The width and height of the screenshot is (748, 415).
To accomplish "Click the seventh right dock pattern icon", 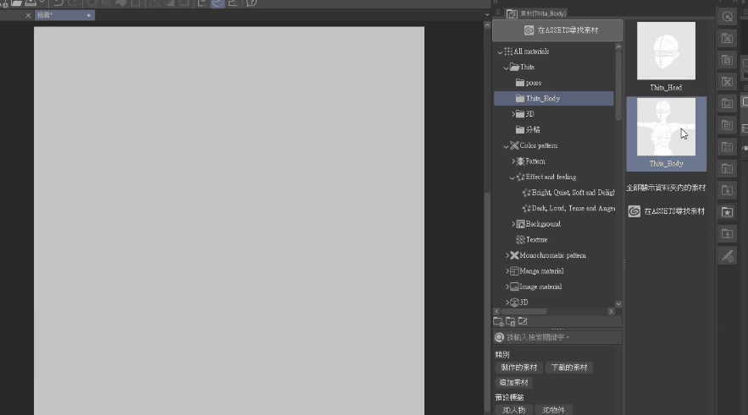I will [727, 147].
